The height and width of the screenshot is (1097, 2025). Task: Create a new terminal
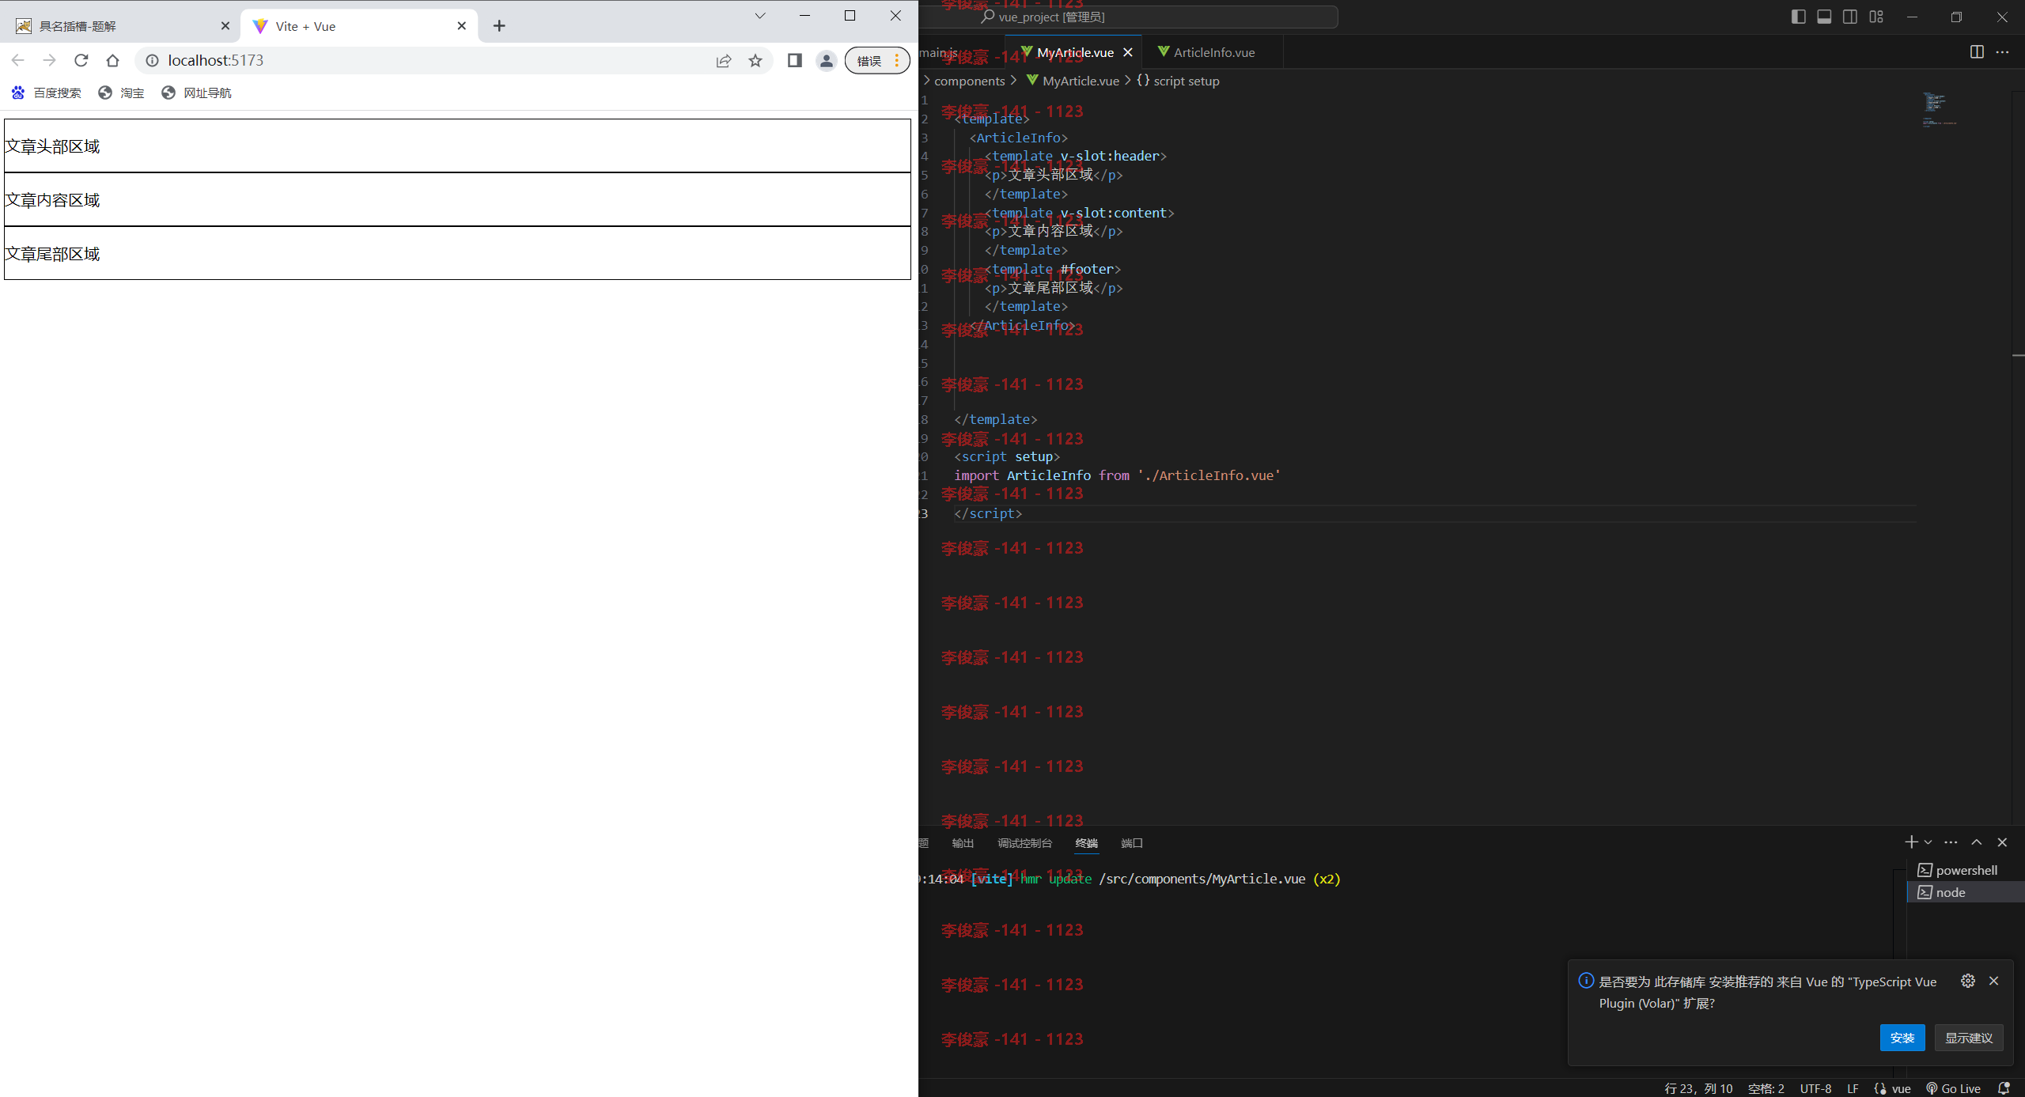point(1911,842)
